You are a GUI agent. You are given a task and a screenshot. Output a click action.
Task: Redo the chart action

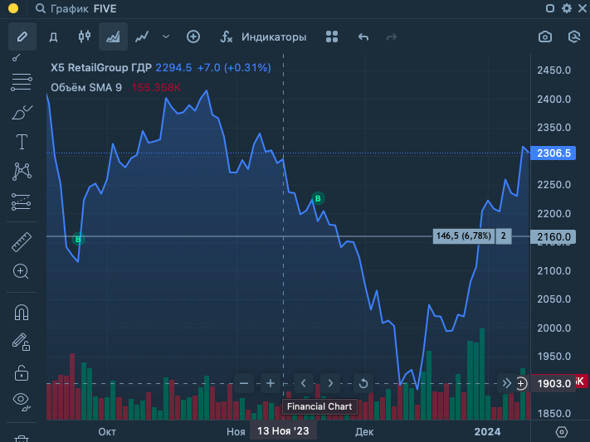click(x=392, y=36)
